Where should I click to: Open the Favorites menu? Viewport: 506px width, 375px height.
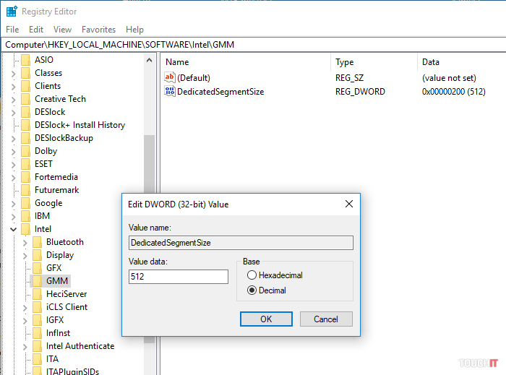coord(98,30)
